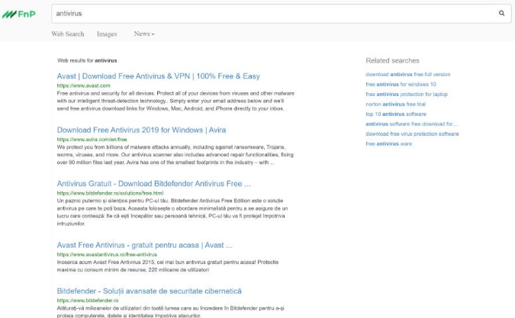
Task: Select related search 'free antivirus ware'
Action: click(388, 143)
